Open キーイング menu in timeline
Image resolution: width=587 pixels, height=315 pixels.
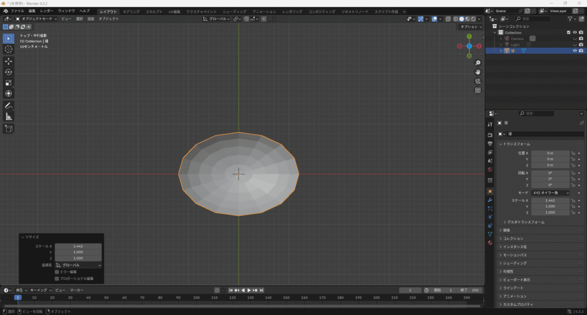(x=41, y=290)
